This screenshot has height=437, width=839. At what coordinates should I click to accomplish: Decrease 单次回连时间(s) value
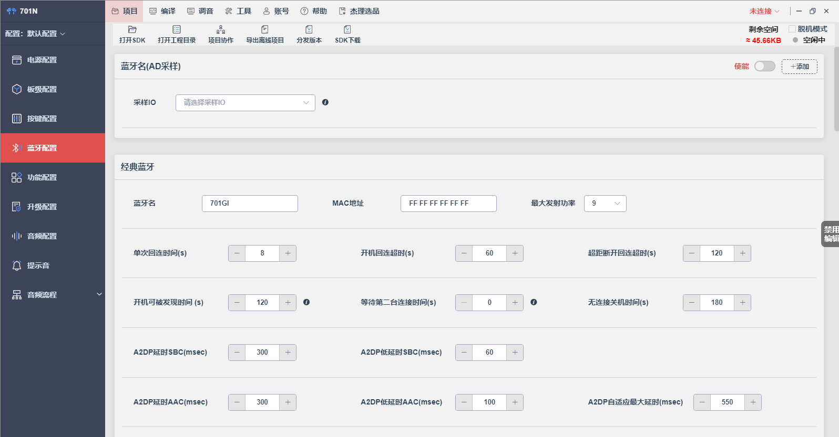[237, 253]
